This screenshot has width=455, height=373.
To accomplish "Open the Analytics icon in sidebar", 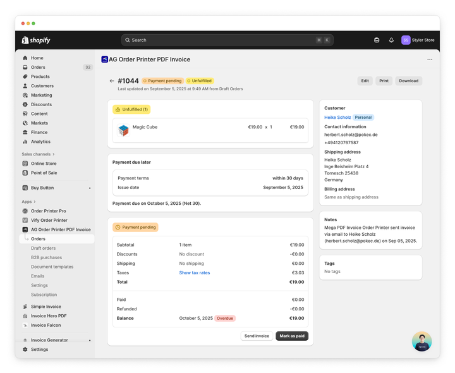I will coord(25,142).
